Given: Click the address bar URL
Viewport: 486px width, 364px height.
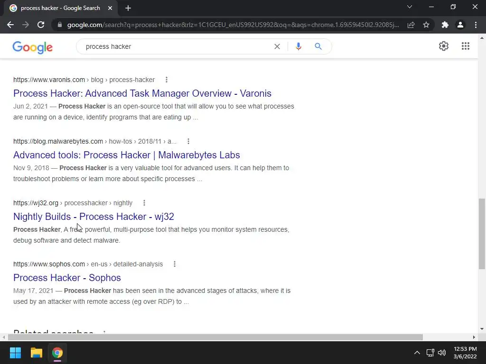Looking at the screenshot, I should [233, 25].
